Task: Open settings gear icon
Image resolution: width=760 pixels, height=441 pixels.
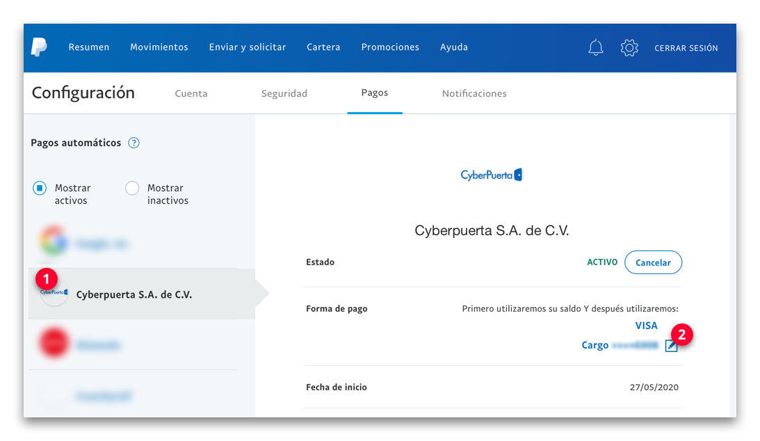Action: pyautogui.click(x=629, y=47)
